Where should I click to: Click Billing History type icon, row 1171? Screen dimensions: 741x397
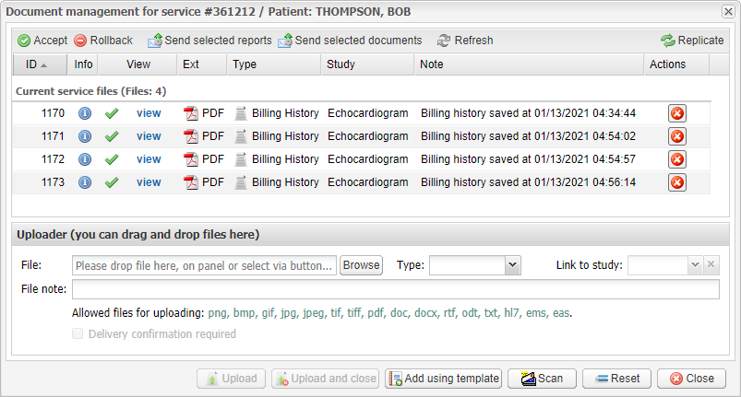coord(241,136)
